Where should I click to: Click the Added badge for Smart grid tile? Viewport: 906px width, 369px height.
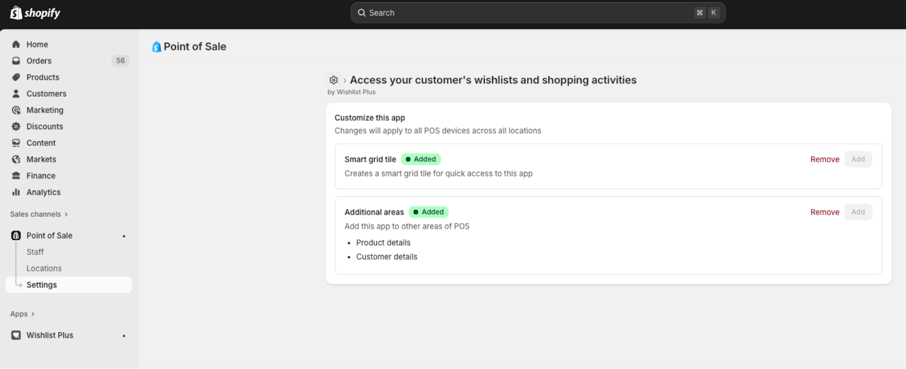(x=421, y=159)
